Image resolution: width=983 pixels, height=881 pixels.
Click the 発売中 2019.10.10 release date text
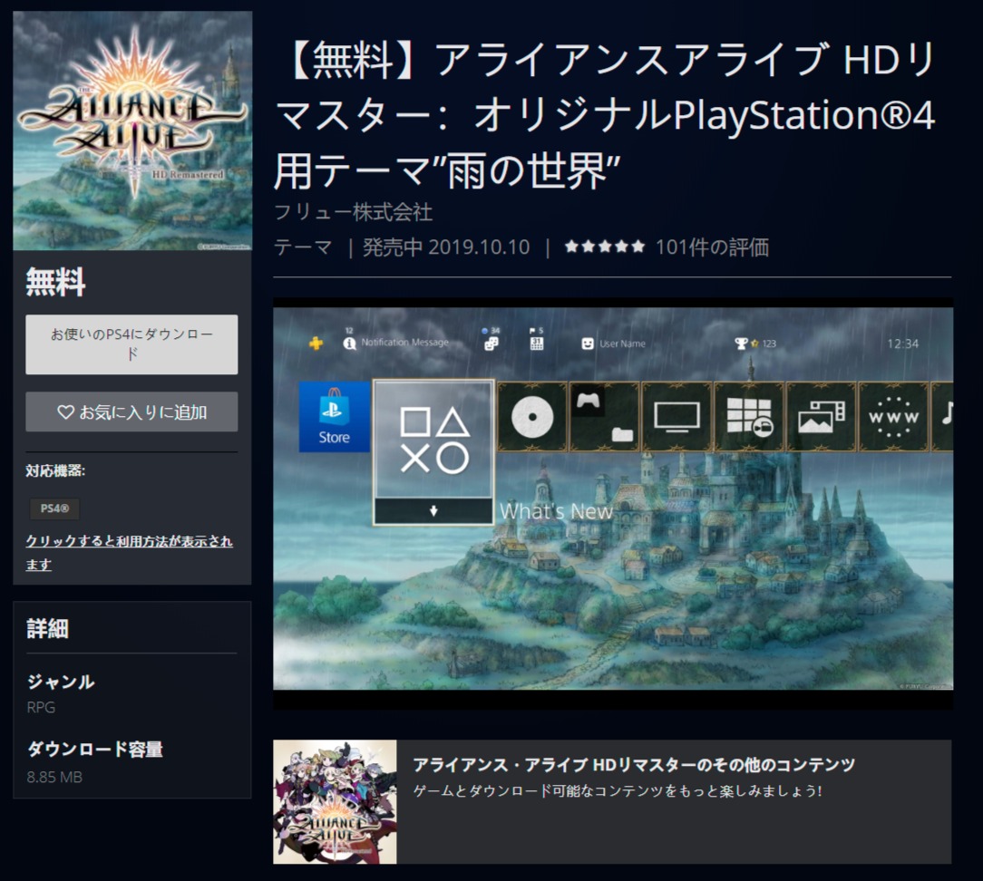click(446, 247)
